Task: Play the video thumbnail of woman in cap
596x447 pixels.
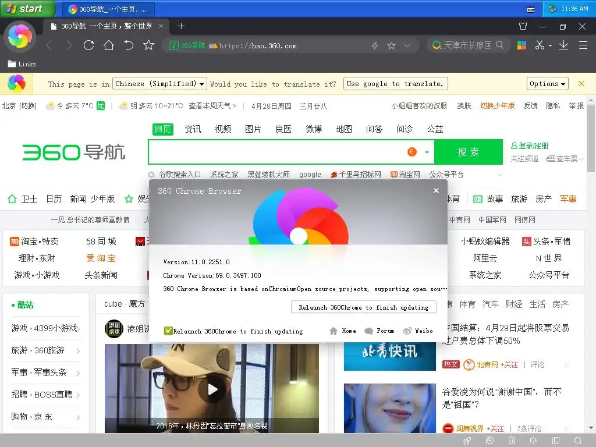Action: pos(212,389)
